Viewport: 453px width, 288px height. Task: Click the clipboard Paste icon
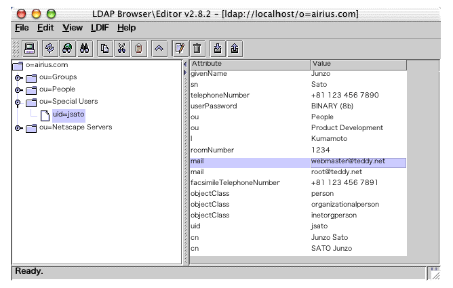139,48
